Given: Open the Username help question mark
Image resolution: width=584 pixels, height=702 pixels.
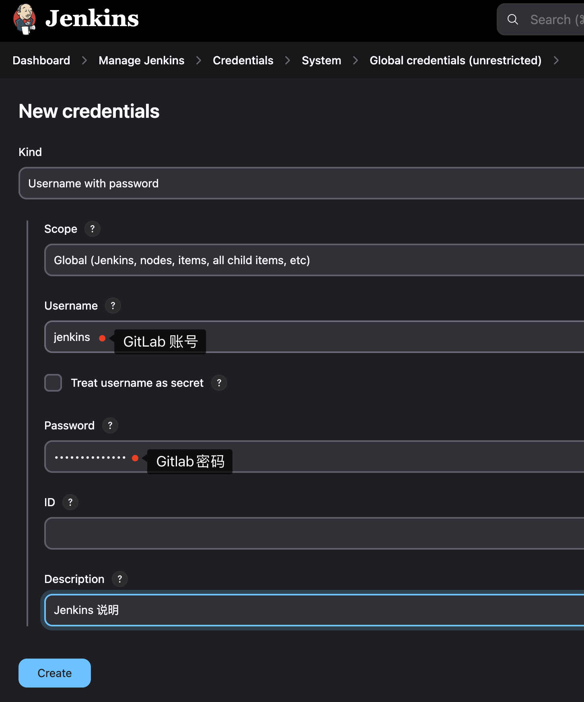Looking at the screenshot, I should [113, 306].
